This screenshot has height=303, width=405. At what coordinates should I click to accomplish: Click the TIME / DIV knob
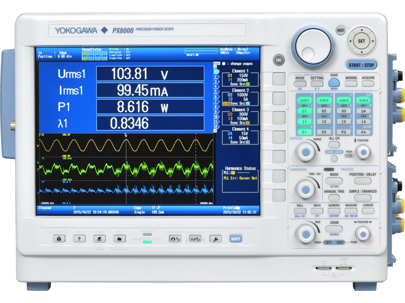click(x=306, y=190)
